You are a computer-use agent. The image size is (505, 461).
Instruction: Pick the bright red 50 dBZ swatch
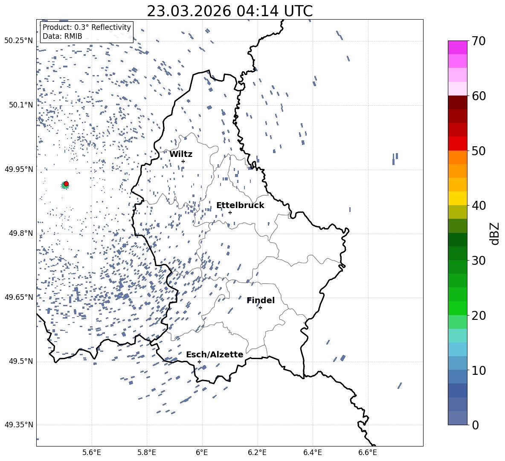click(457, 143)
